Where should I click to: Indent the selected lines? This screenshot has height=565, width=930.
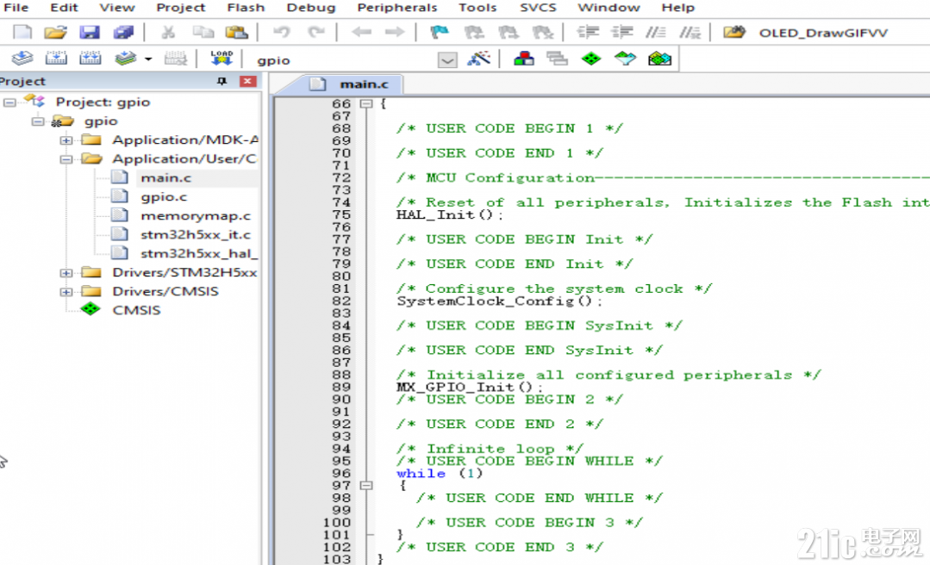(x=588, y=32)
